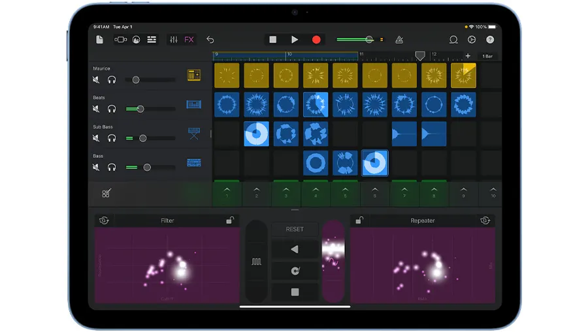Toggle the metronome icon
Screen dimensions: 588x332
[399, 40]
